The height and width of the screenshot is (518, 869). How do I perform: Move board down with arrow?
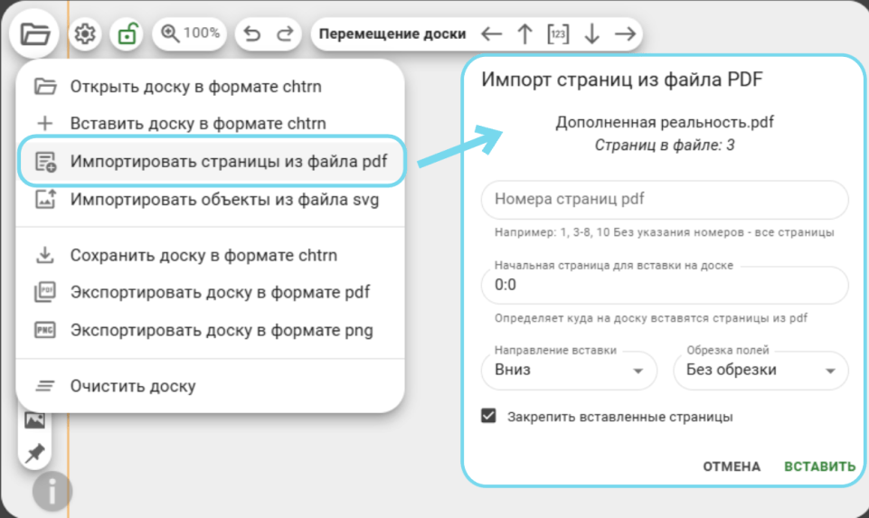[x=592, y=34]
